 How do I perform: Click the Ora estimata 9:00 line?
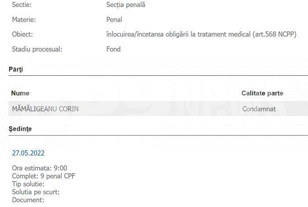[x=40, y=168]
